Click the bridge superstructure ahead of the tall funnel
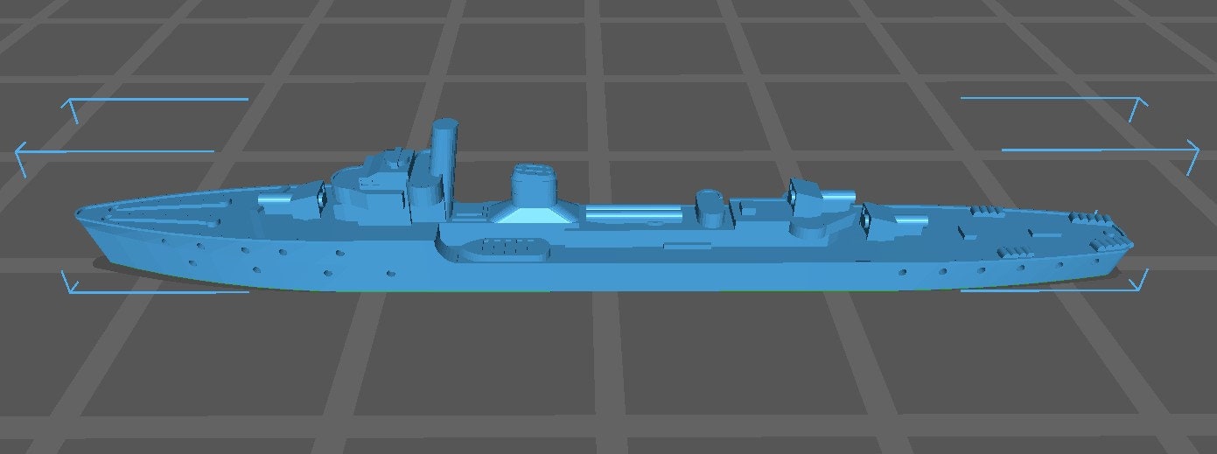1217x454 pixels. pos(376,179)
